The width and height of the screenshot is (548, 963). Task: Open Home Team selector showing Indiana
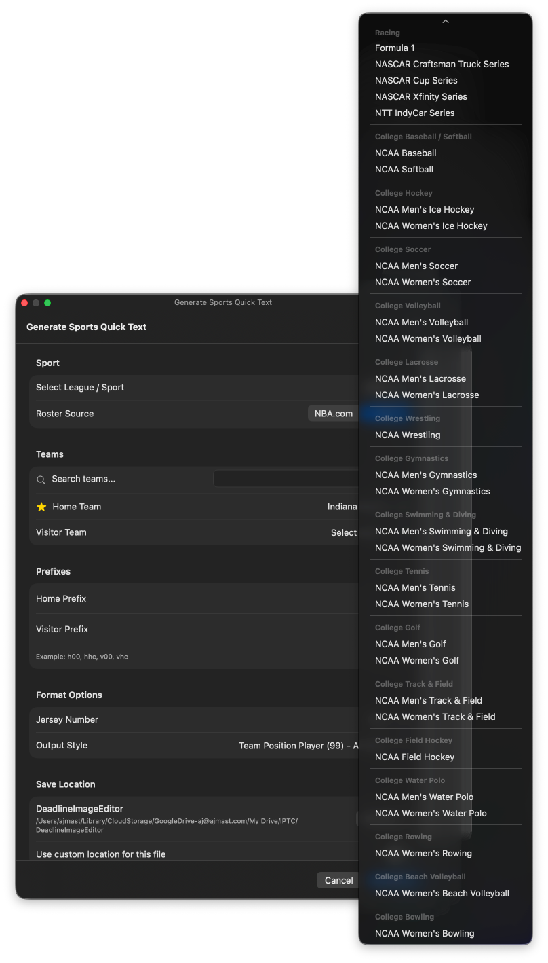tap(342, 507)
